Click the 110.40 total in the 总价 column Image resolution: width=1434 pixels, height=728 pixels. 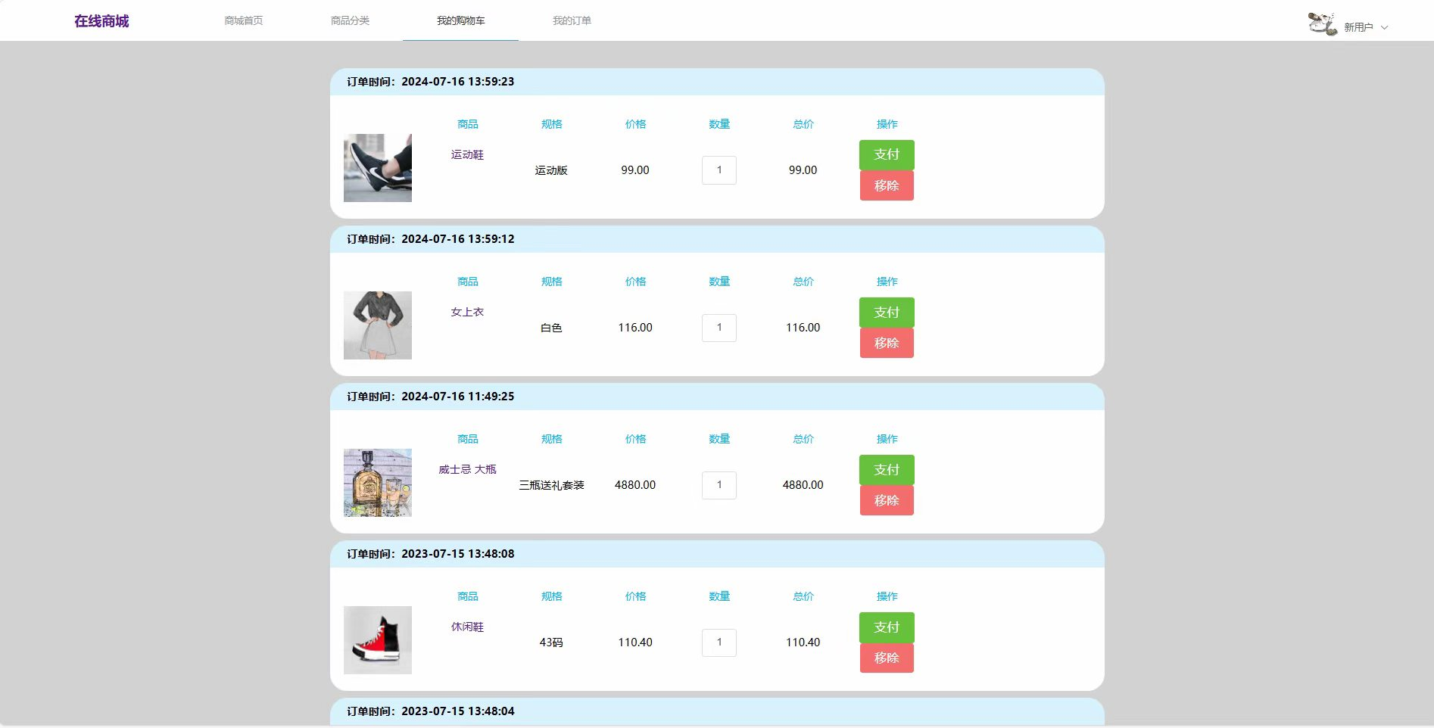[x=803, y=642]
